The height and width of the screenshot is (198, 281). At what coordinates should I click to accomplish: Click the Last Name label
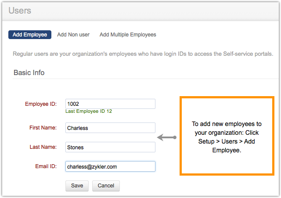tap(43, 147)
